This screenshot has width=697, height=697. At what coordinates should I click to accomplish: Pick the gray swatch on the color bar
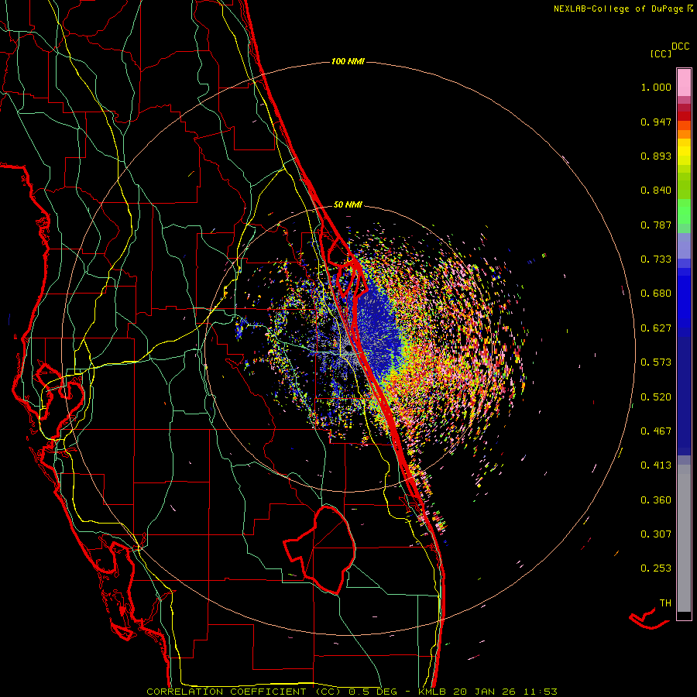pyautogui.click(x=684, y=538)
